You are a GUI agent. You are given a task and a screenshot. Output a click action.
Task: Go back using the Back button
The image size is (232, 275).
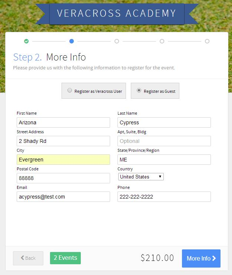pyautogui.click(x=28, y=258)
